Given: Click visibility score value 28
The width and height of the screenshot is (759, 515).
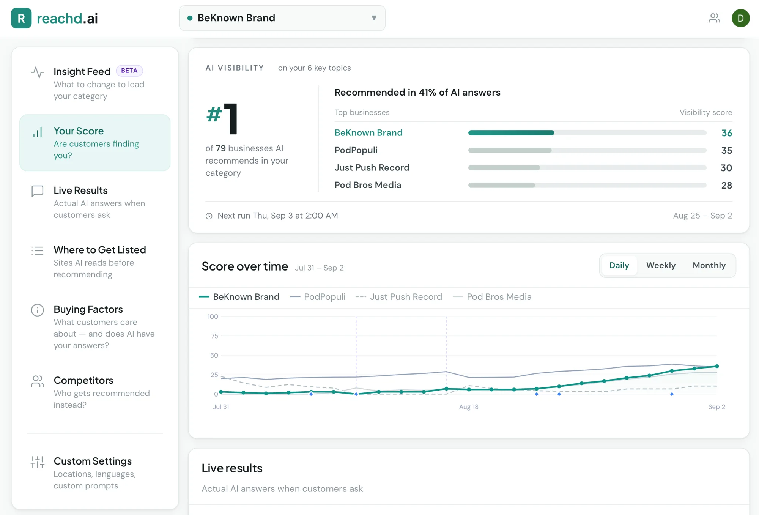Looking at the screenshot, I should point(726,185).
